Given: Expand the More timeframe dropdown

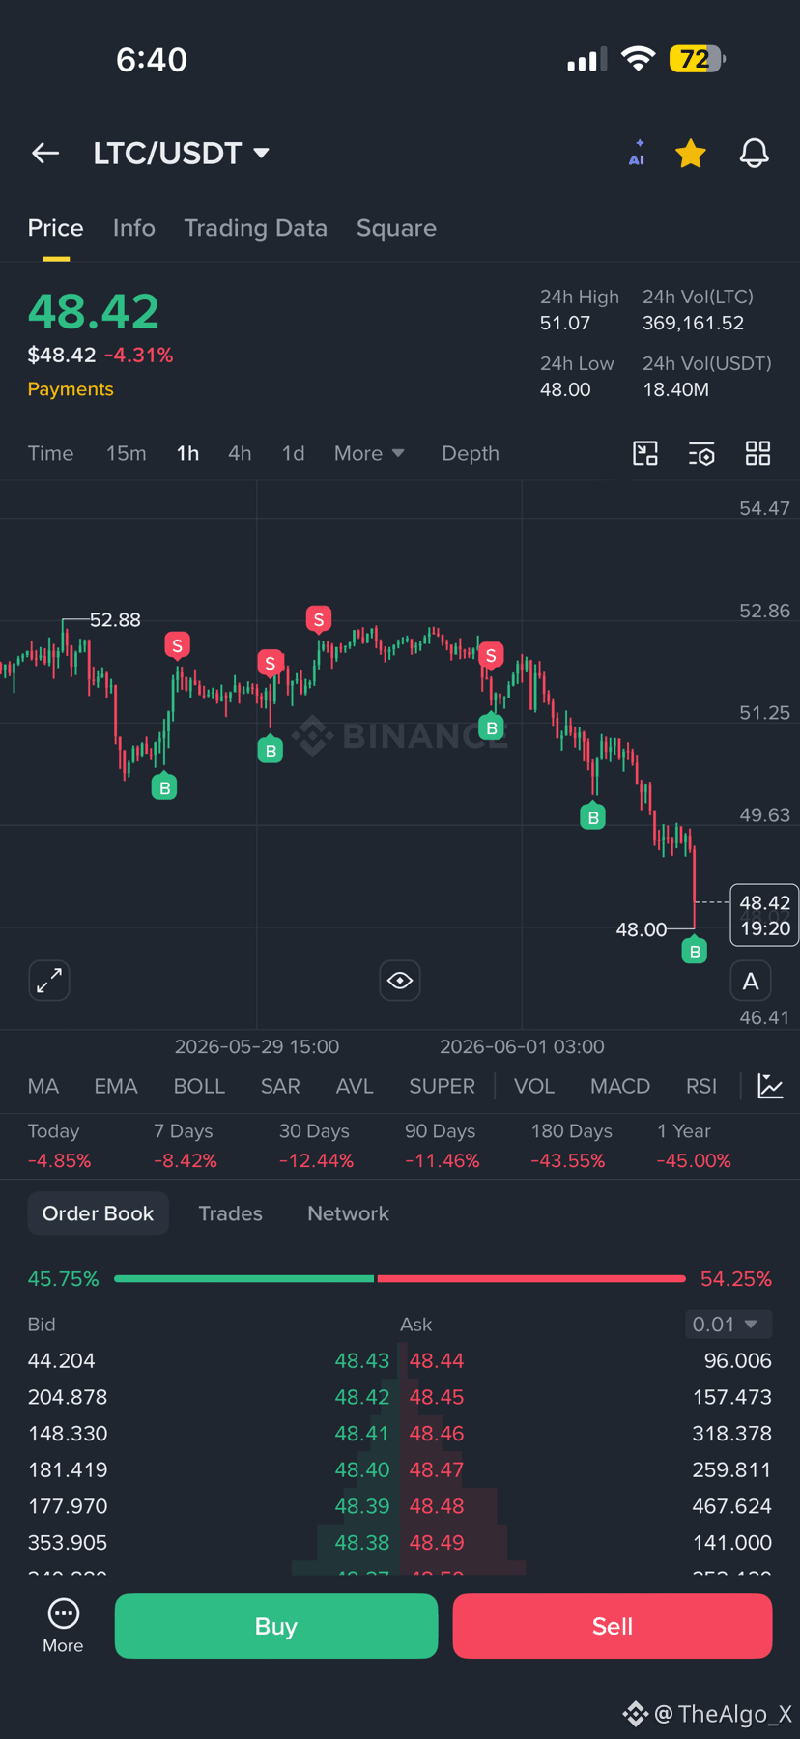Looking at the screenshot, I should click(x=369, y=453).
